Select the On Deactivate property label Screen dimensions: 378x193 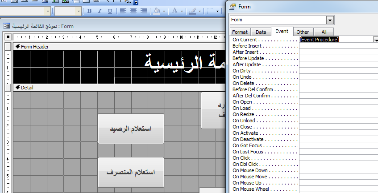click(248, 139)
